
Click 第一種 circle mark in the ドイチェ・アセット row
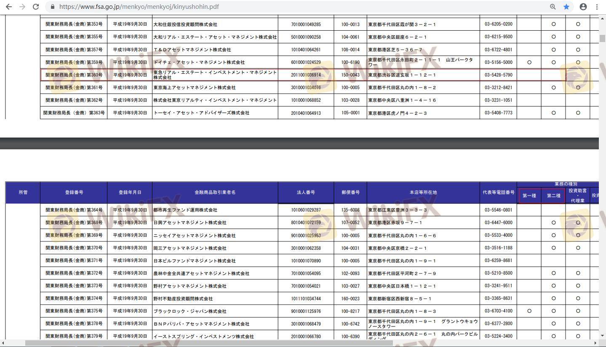pyautogui.click(x=529, y=62)
